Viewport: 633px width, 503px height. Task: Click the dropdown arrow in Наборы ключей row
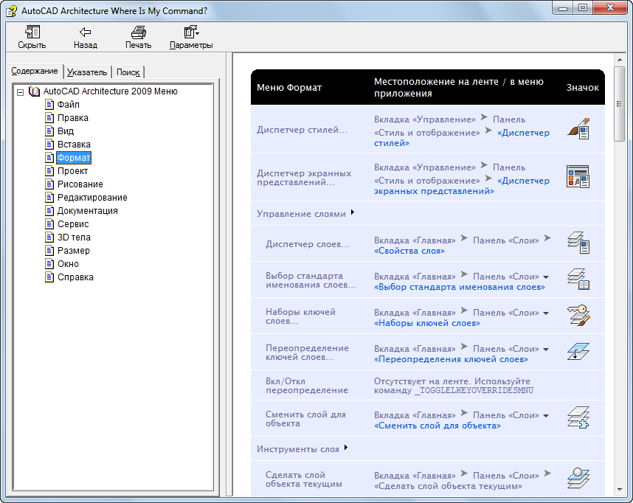[546, 313]
